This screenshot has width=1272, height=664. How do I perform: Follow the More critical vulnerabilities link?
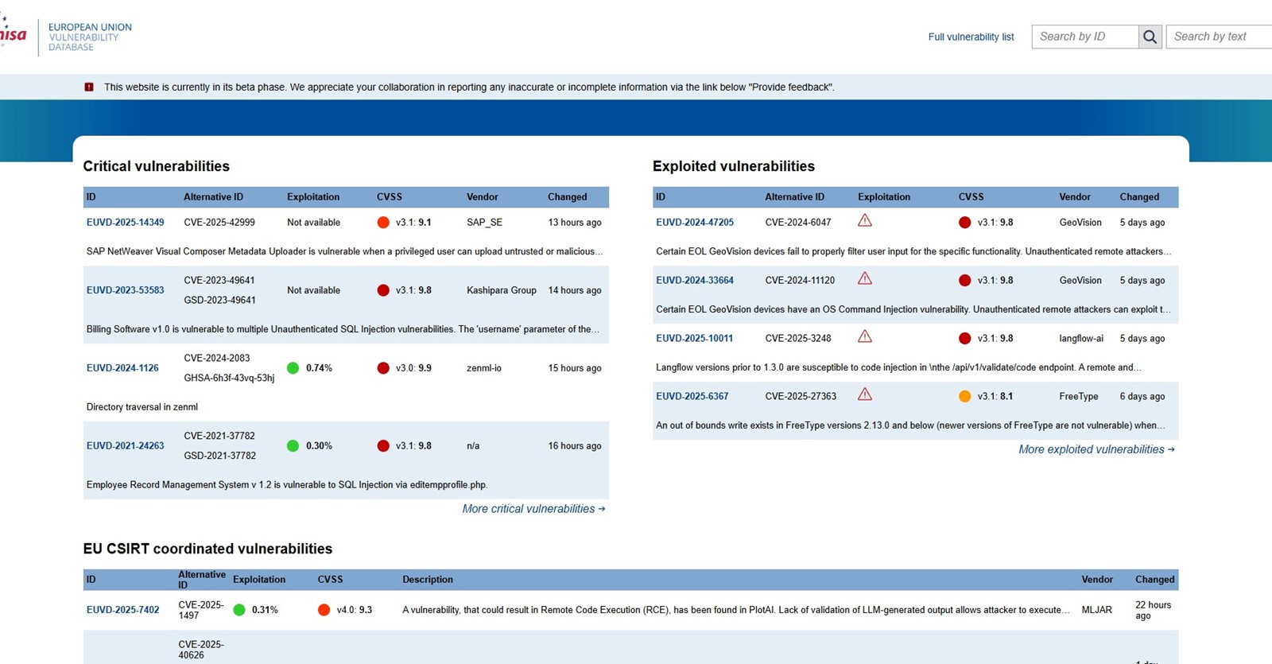click(533, 509)
